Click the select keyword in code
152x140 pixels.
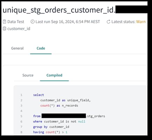pos(39,95)
